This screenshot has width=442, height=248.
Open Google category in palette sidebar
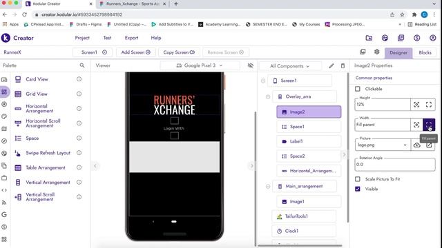coord(4,214)
